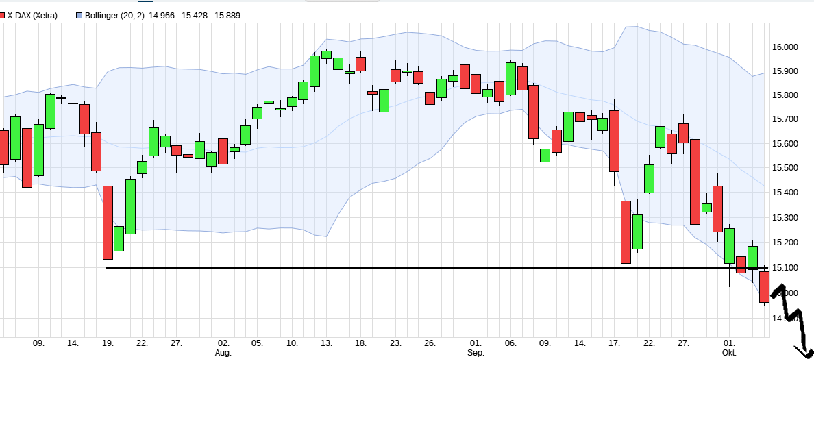Image resolution: width=814 pixels, height=444 pixels.
Task: Click the 10. date label on the time axis
Action: (x=292, y=343)
